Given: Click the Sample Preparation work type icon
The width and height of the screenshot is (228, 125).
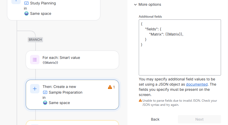Looking at the screenshot, I should pyautogui.click(x=45, y=92).
